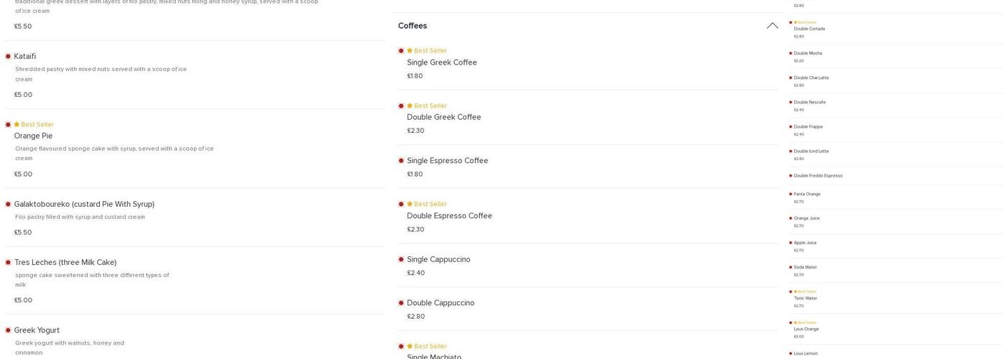Open the Orange Pie dessert item

click(33, 136)
